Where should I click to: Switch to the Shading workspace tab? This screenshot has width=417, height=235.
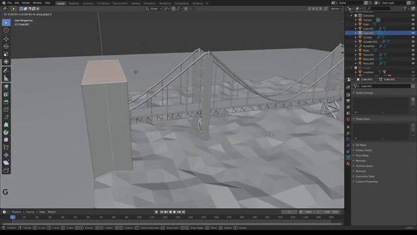[136, 3]
